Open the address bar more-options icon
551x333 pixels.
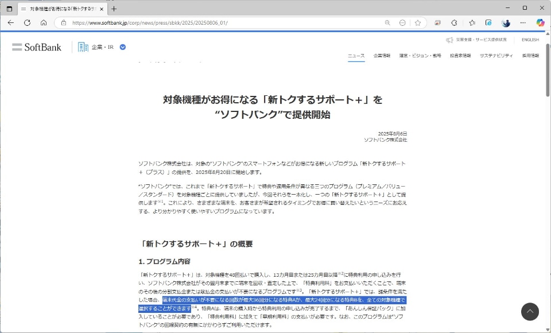coord(403,23)
